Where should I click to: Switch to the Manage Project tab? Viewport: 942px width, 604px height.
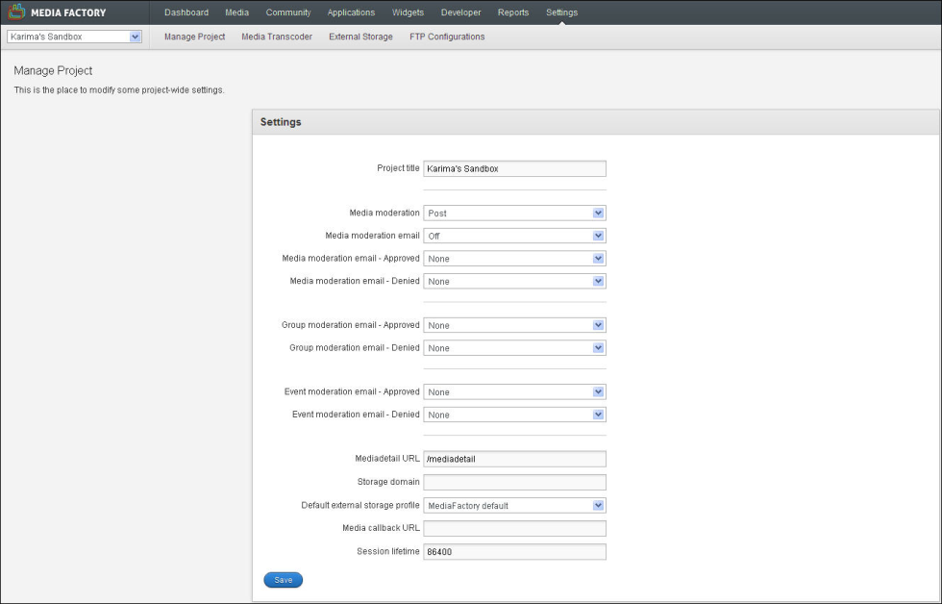point(194,37)
